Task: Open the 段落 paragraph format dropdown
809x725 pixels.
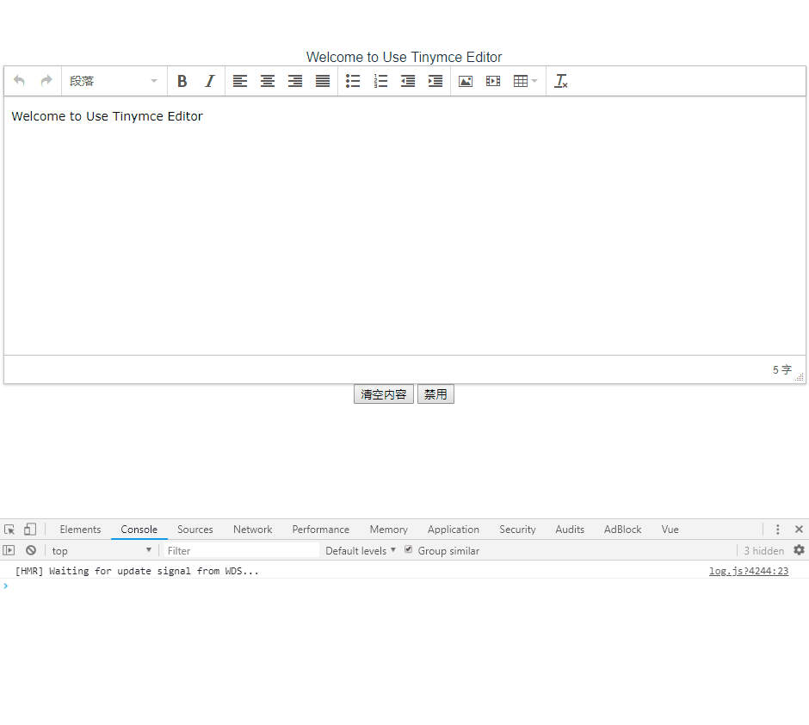Action: [114, 81]
